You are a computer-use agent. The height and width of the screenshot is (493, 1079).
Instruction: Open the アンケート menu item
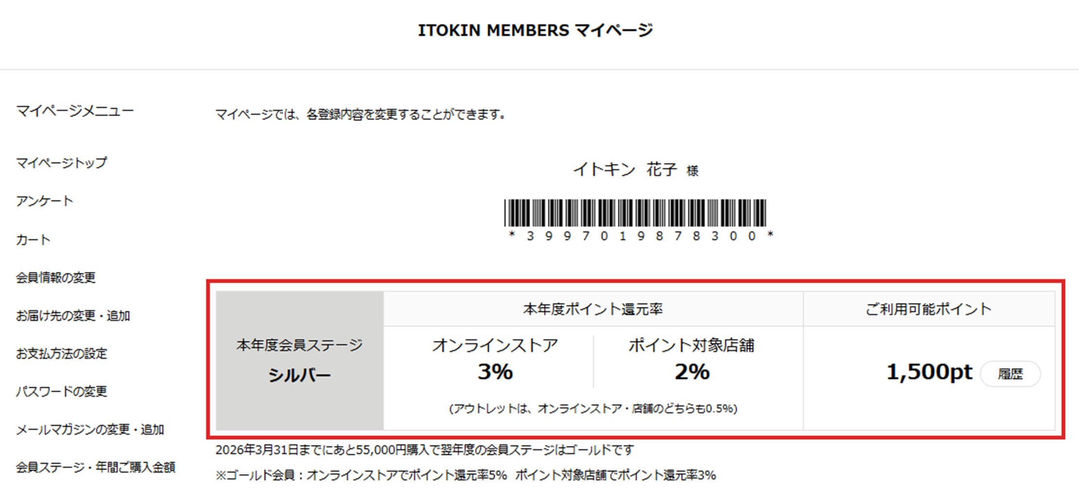[x=44, y=201]
